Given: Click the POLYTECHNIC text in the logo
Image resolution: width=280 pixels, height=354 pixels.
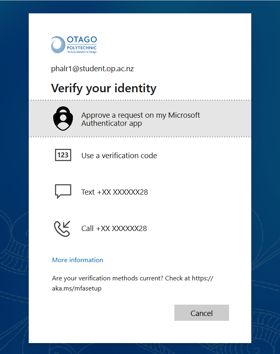Looking at the screenshot, I should click(x=82, y=47).
